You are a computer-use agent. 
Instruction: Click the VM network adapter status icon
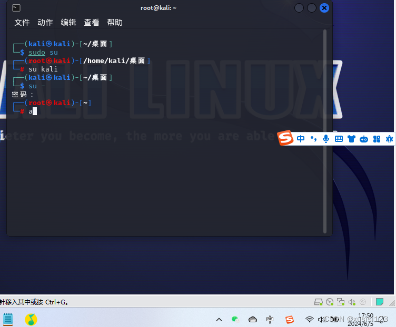click(341, 302)
